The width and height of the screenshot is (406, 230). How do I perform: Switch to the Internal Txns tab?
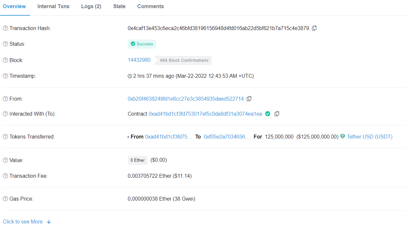pos(53,6)
